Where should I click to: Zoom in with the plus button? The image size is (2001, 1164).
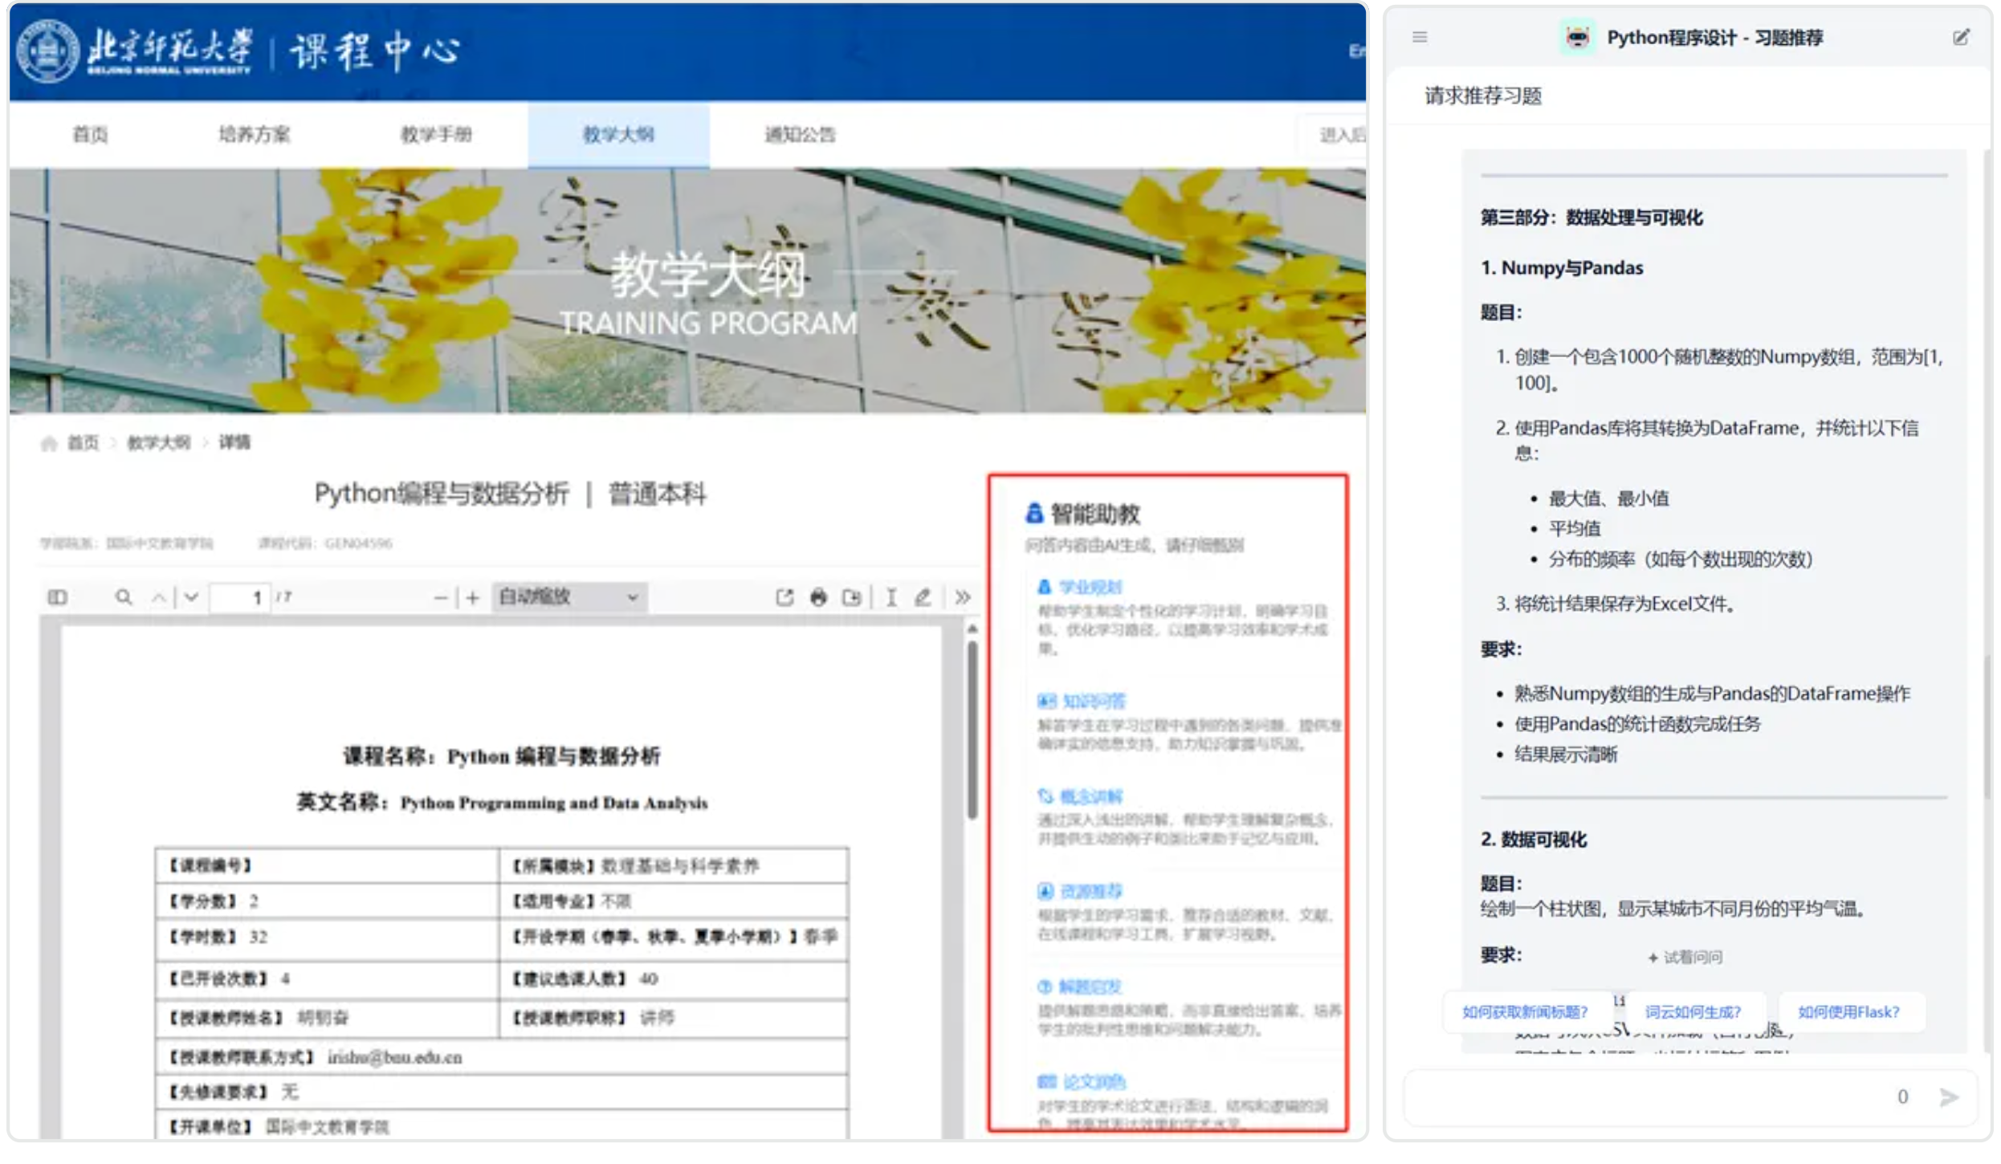(x=473, y=598)
